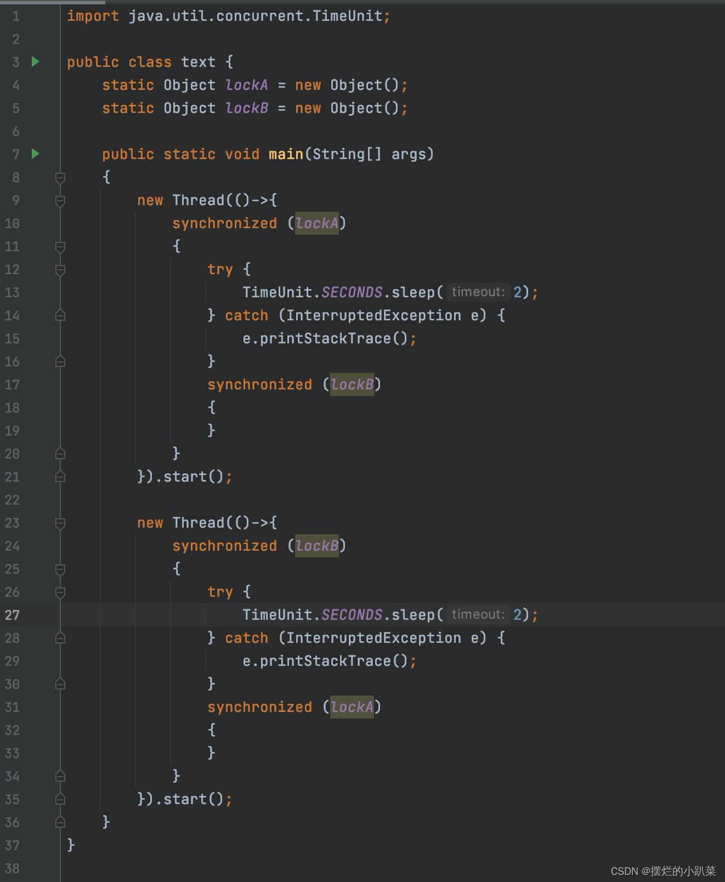Collapse the catch fold marker on line 14
The width and height of the screenshot is (725, 882).
[x=60, y=315]
